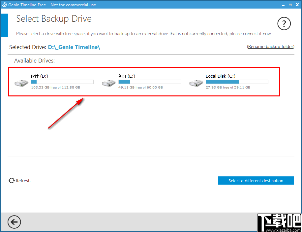Select the 软件 (D:) drive icon
Screen dimensions: 302x232
click(x=21, y=83)
